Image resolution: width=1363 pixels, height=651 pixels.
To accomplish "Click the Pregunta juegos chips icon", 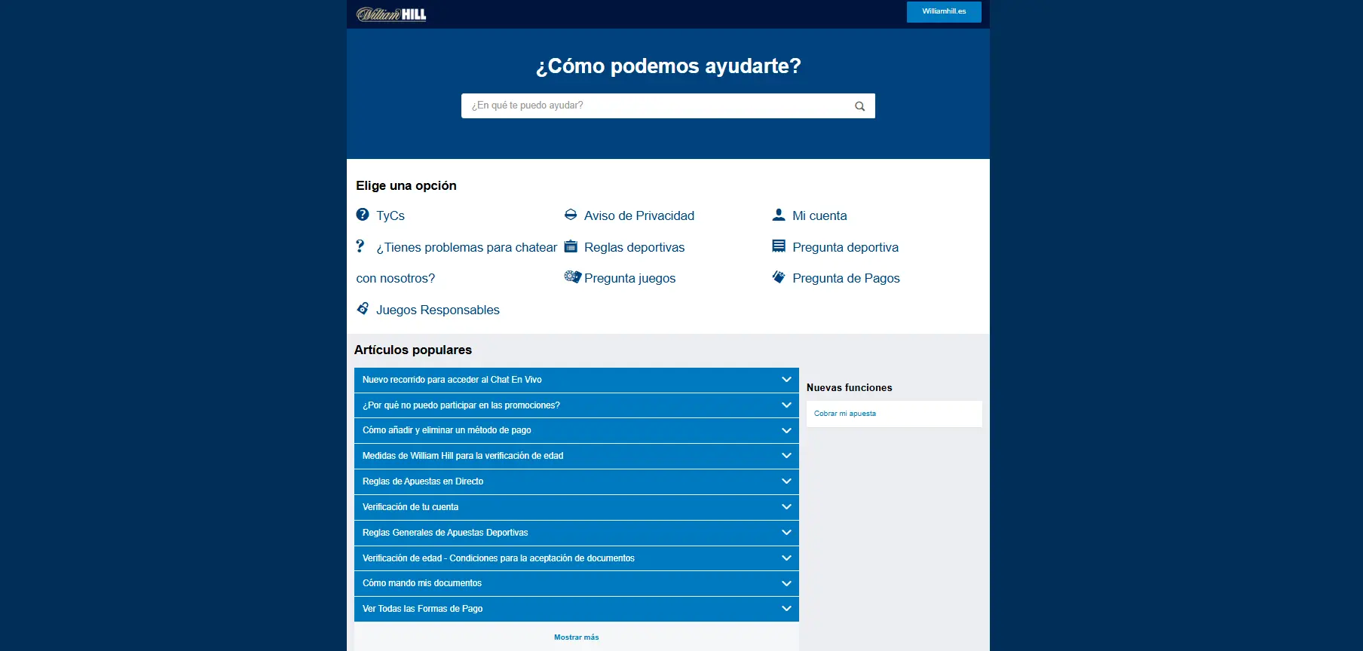I will point(572,277).
